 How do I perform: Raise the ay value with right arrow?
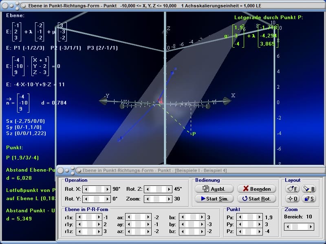coord(148,224)
